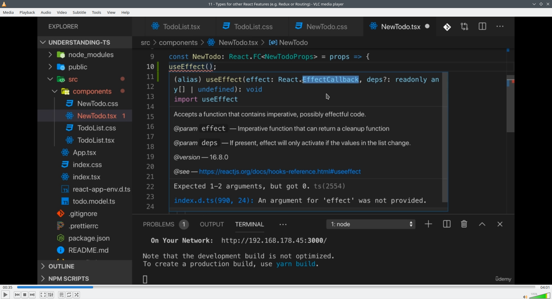This screenshot has width=552, height=299.
Task: Click the video seek progress bar
Action: 276,287
